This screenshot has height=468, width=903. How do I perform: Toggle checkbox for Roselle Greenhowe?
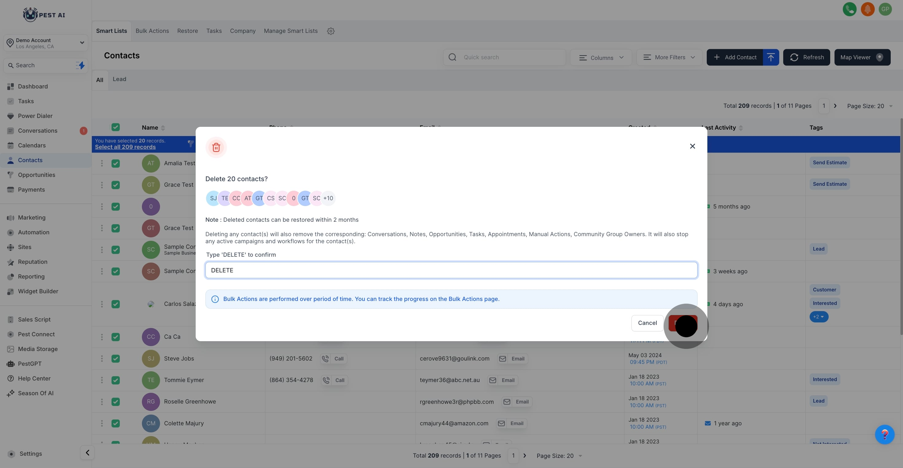pyautogui.click(x=115, y=402)
